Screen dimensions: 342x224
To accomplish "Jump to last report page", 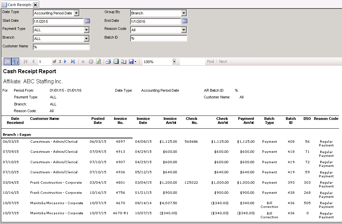I will click(73, 61).
